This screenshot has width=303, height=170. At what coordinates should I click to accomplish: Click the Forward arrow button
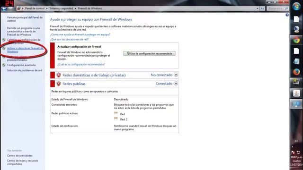point(10,8)
